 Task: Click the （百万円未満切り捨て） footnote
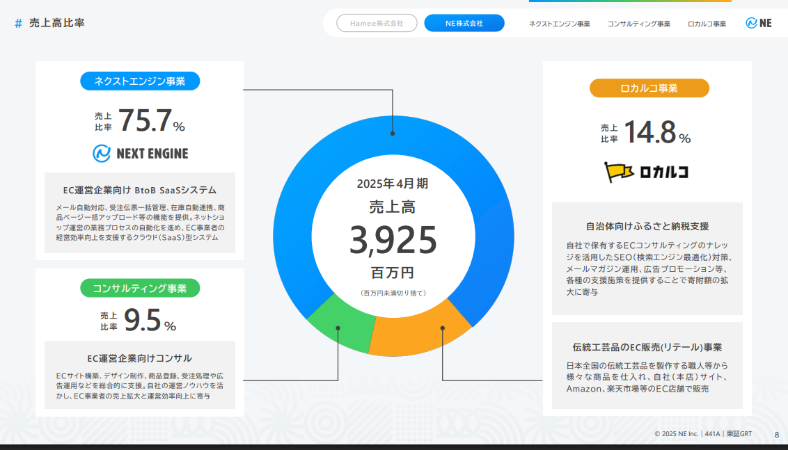click(x=393, y=293)
